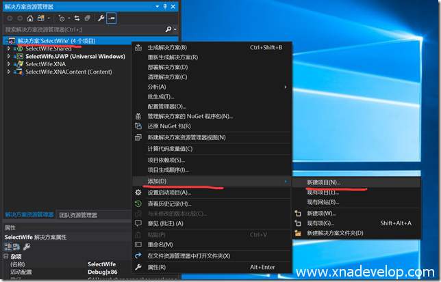Choose 新建项目(N)... from the submenu
This screenshot has height=282, width=441.
point(323,183)
